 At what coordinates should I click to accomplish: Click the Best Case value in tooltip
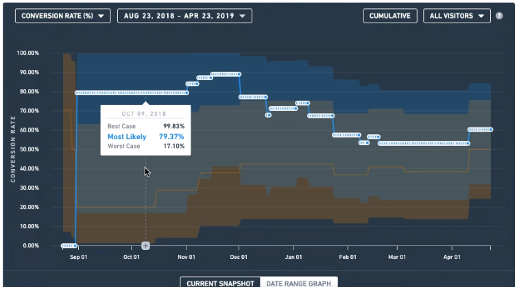(173, 126)
